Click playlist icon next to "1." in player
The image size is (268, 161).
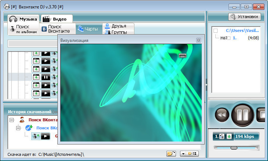pyautogui.click(x=222, y=136)
